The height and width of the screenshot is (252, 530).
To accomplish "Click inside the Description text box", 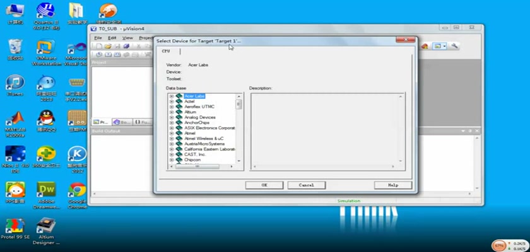I will point(327,131).
